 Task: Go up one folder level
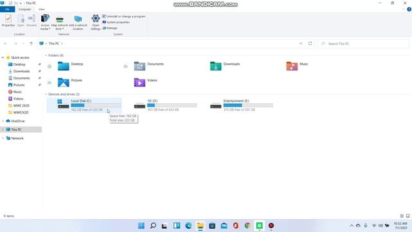[x=32, y=43]
